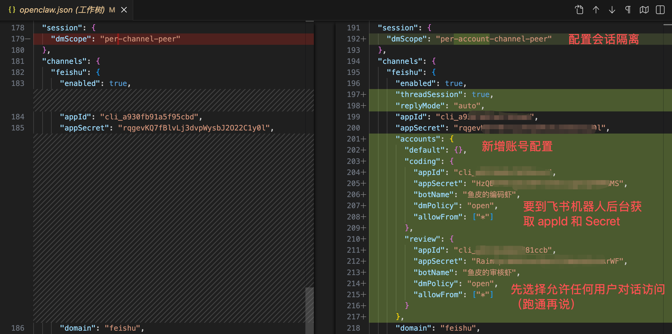672x334 pixels.
Task: Close the openclaw.json tab
Action: 124,10
